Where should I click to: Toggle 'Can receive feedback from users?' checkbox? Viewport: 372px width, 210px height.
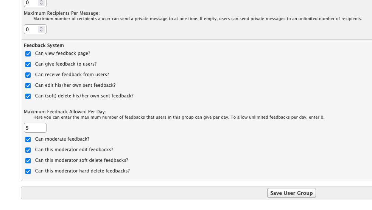click(x=28, y=75)
